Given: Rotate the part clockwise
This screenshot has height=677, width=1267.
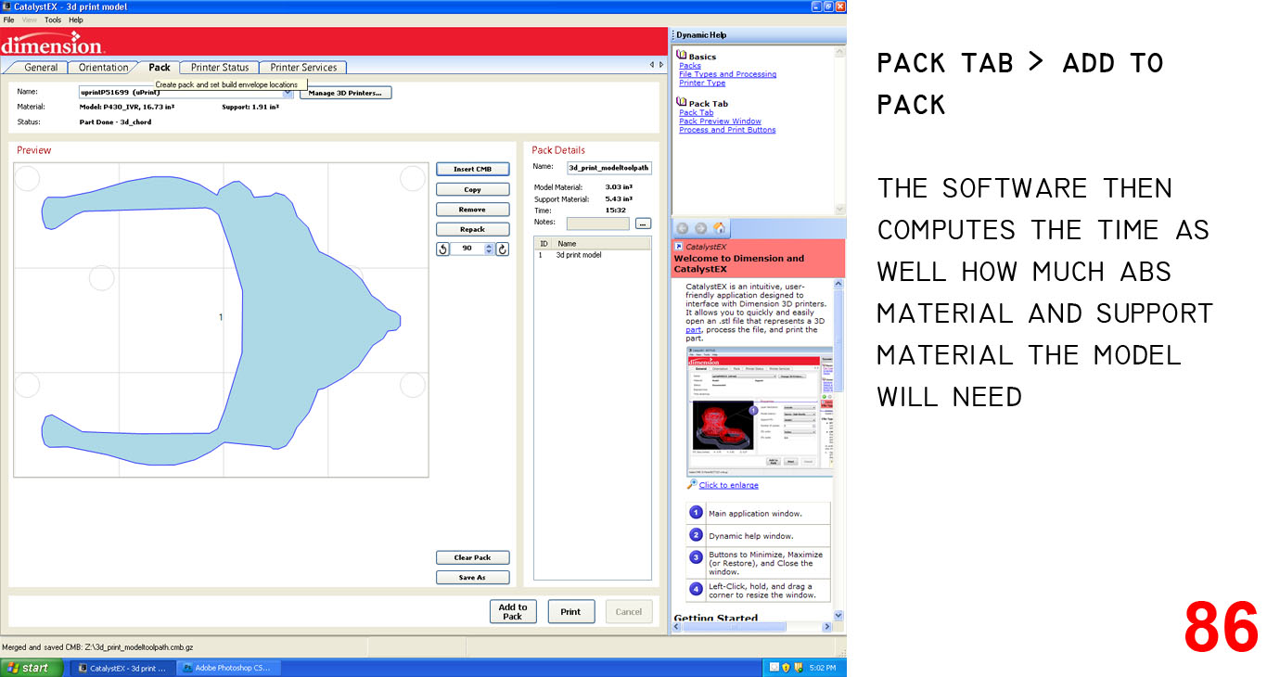Looking at the screenshot, I should (x=503, y=249).
